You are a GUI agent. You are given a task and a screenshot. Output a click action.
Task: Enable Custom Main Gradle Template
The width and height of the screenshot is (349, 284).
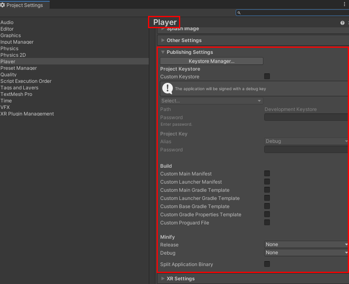pos(267,190)
